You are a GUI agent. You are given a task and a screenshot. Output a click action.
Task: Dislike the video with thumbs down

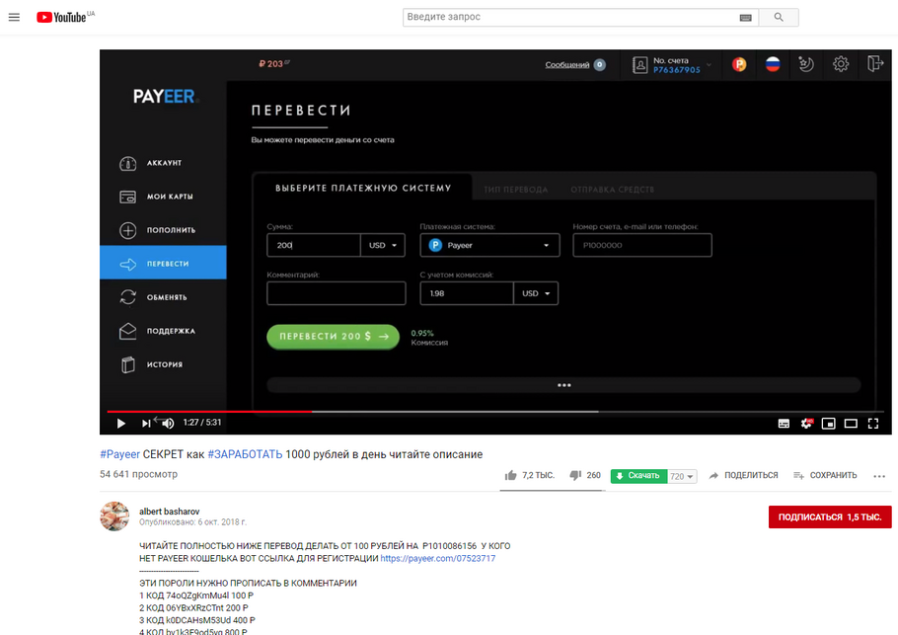click(x=585, y=475)
